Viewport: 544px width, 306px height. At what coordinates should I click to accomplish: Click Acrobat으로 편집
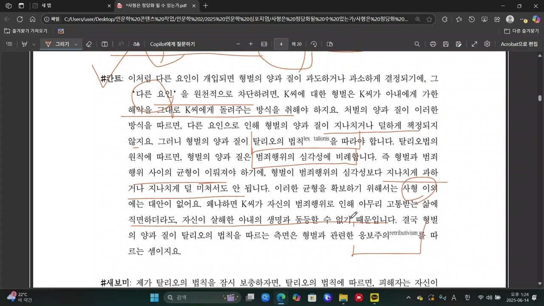(x=519, y=44)
